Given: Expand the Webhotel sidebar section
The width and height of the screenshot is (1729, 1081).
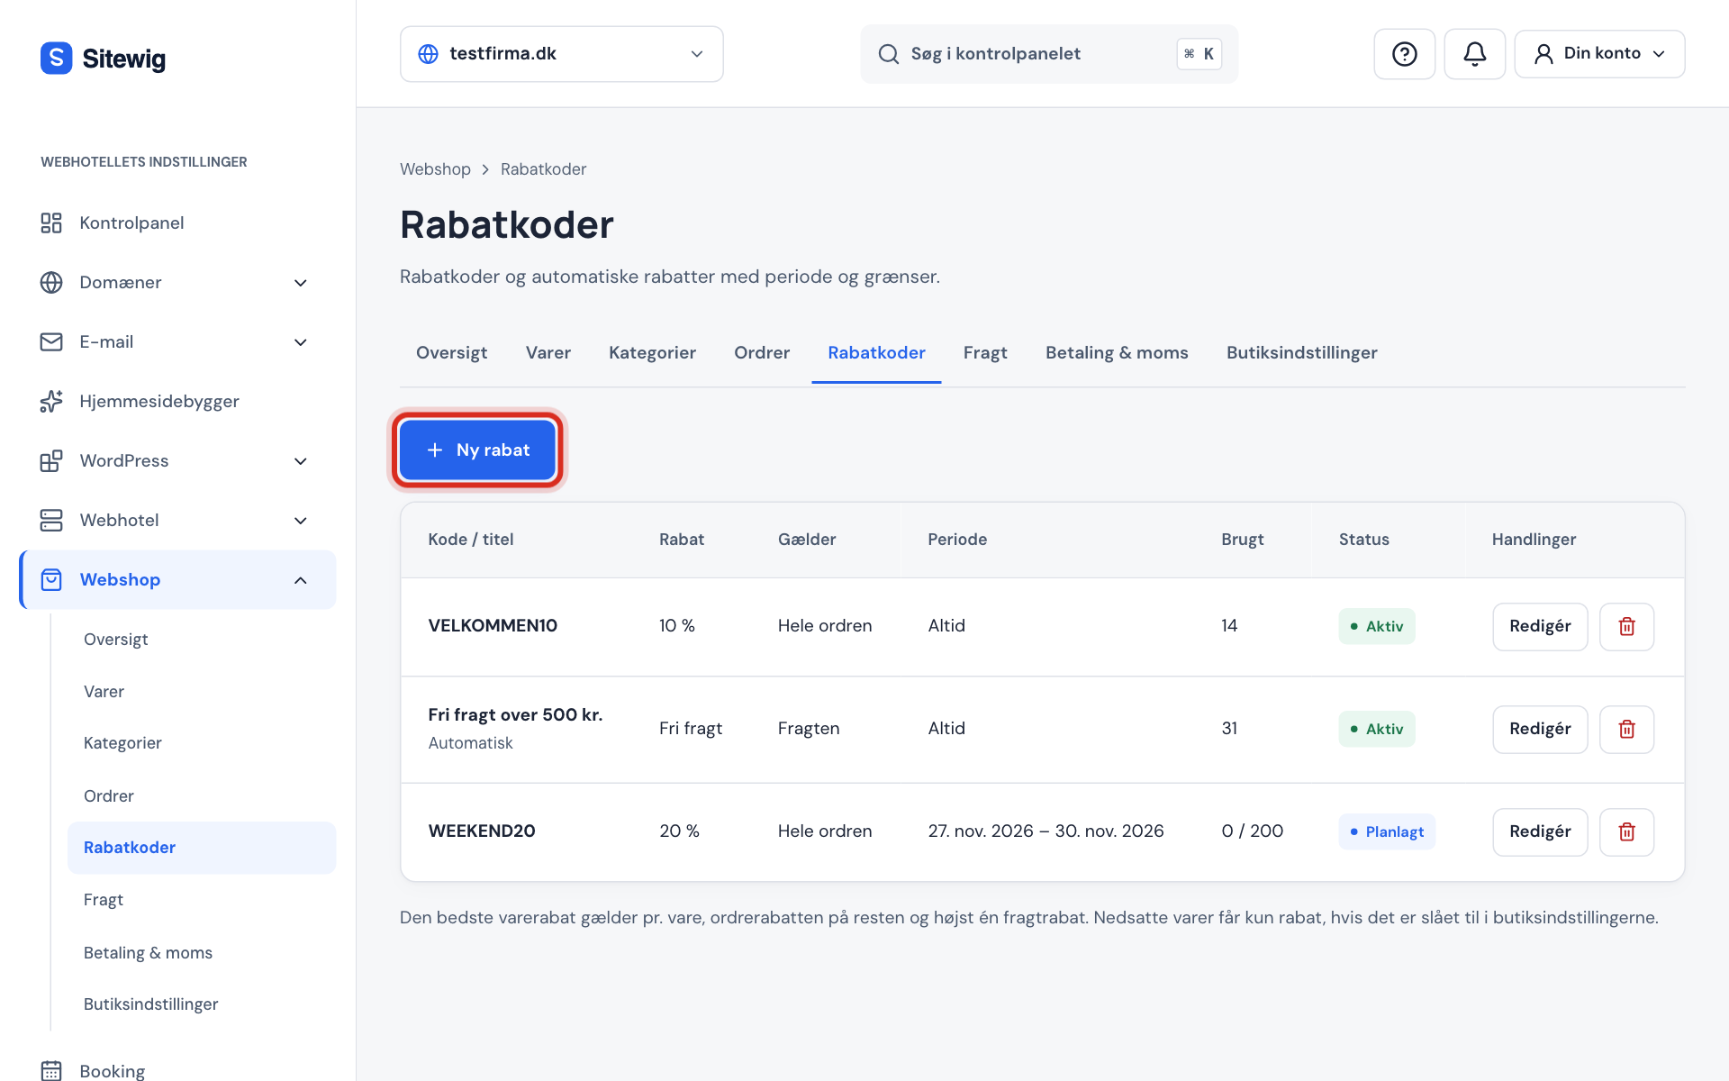Looking at the screenshot, I should click(x=301, y=521).
